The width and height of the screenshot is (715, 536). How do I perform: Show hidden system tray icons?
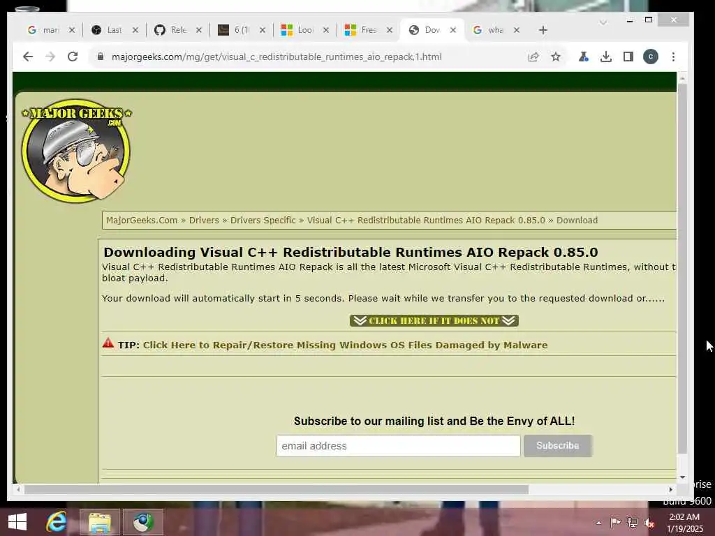[x=598, y=523]
